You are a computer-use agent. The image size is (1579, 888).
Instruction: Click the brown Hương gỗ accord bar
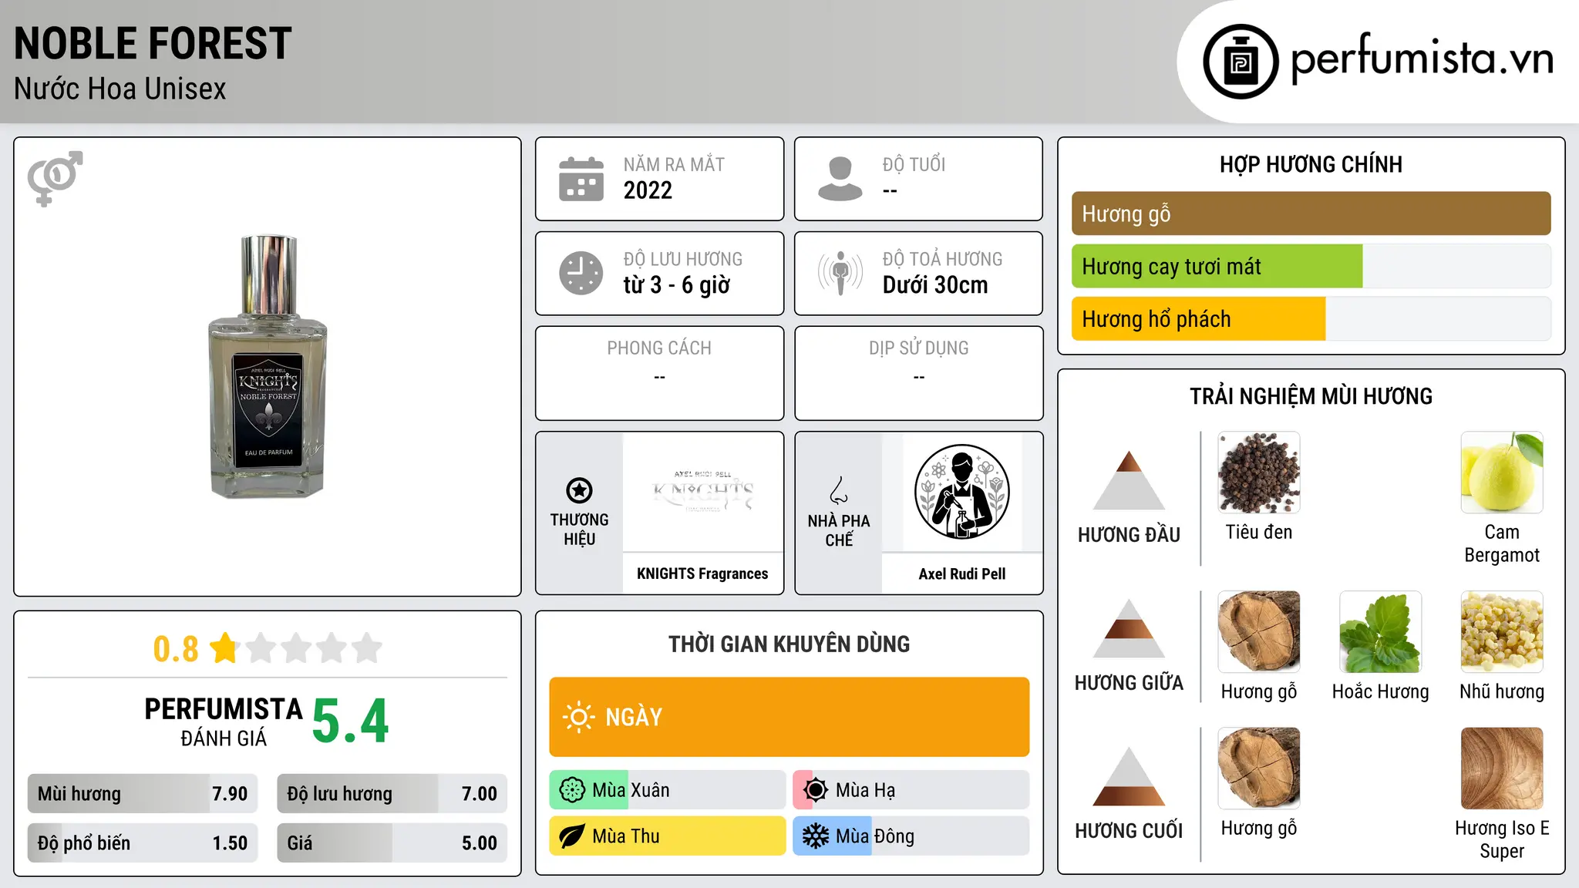click(1311, 214)
